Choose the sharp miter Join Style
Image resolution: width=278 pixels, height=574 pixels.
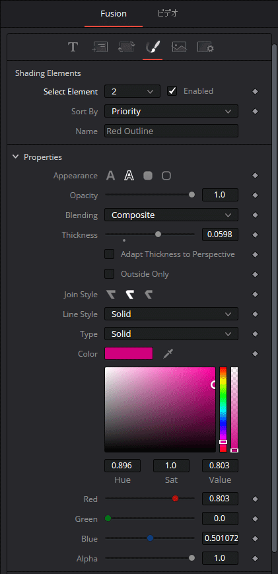[110, 295]
